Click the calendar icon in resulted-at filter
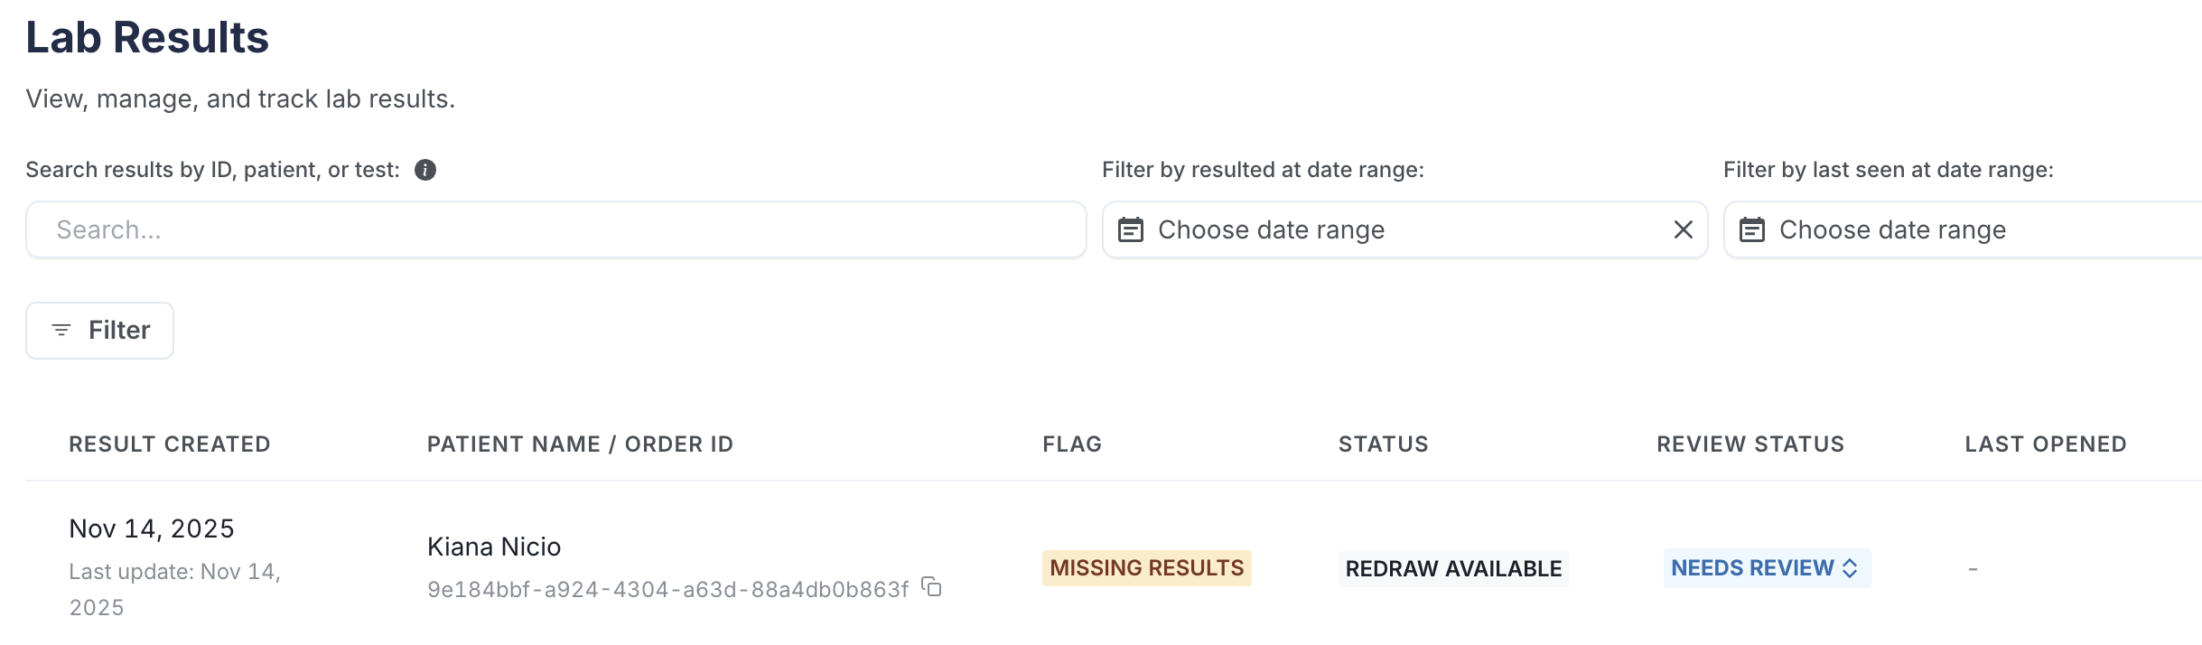This screenshot has width=2202, height=645. tap(1131, 229)
